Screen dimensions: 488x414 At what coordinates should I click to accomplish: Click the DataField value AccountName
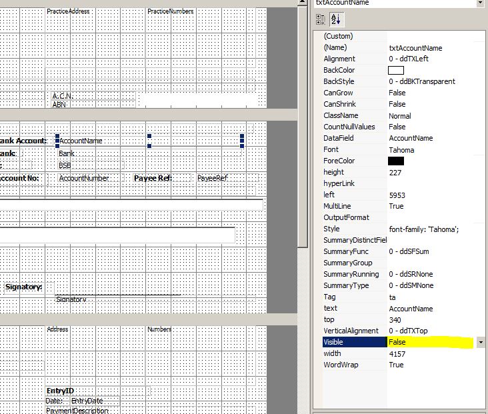click(x=410, y=138)
